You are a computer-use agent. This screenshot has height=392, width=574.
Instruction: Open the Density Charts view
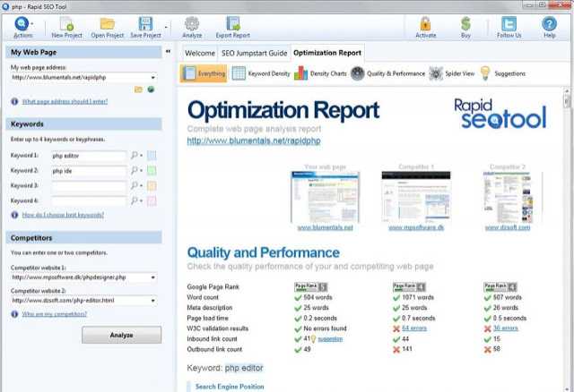point(320,73)
